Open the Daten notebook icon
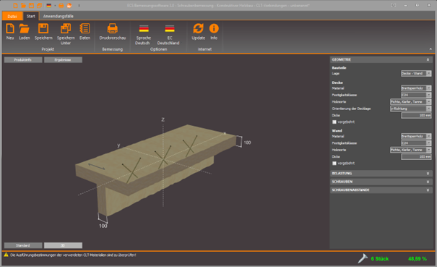The width and height of the screenshot is (437, 267). click(x=85, y=32)
